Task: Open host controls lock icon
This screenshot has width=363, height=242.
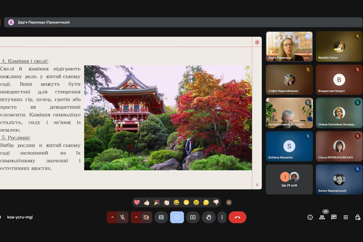Action: click(357, 217)
